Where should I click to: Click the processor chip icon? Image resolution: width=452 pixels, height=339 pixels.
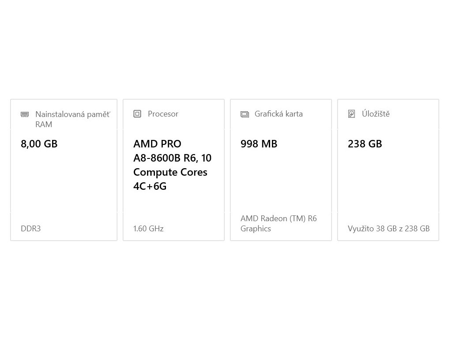[137, 114]
